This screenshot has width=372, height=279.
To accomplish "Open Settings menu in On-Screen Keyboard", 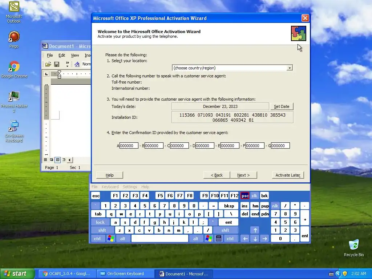I will pos(130,187).
